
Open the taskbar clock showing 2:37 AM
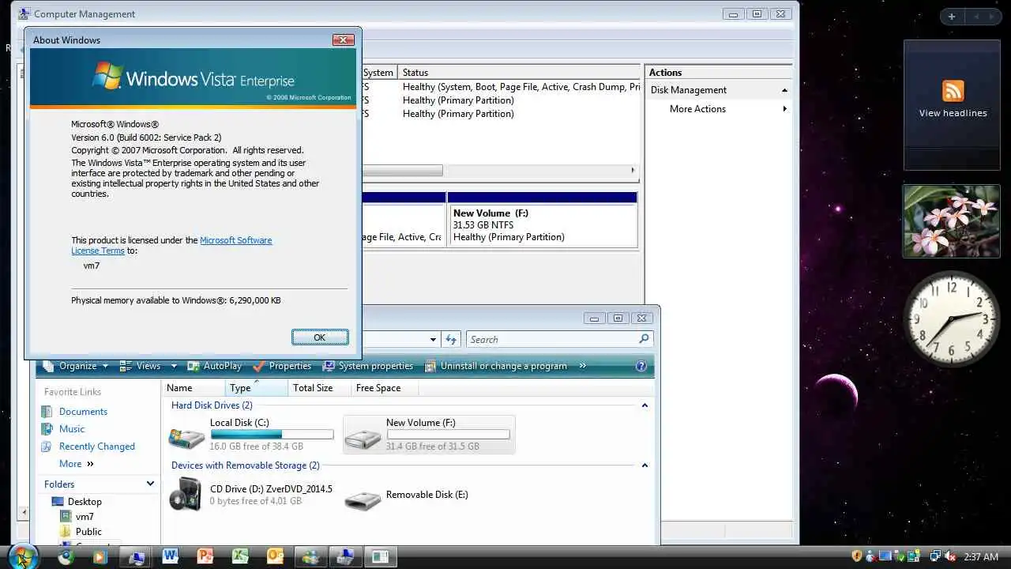click(x=982, y=556)
